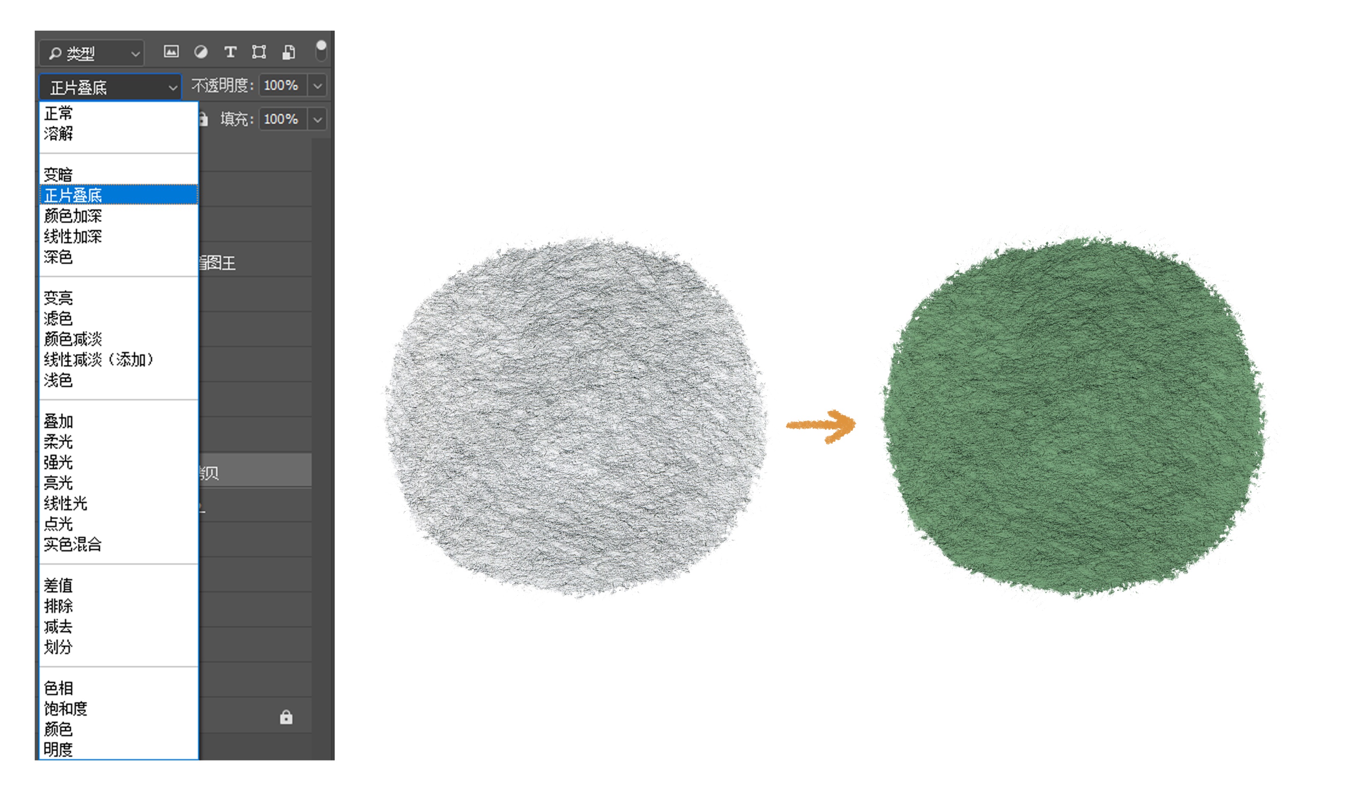Select the 颜色加深 blend mode

72,216
